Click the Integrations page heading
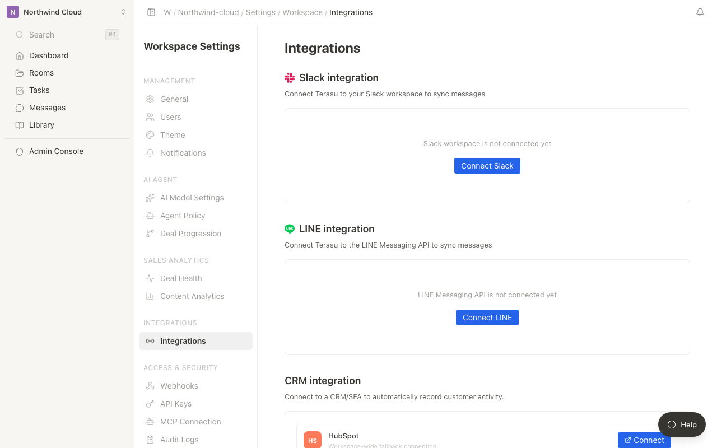 point(322,48)
